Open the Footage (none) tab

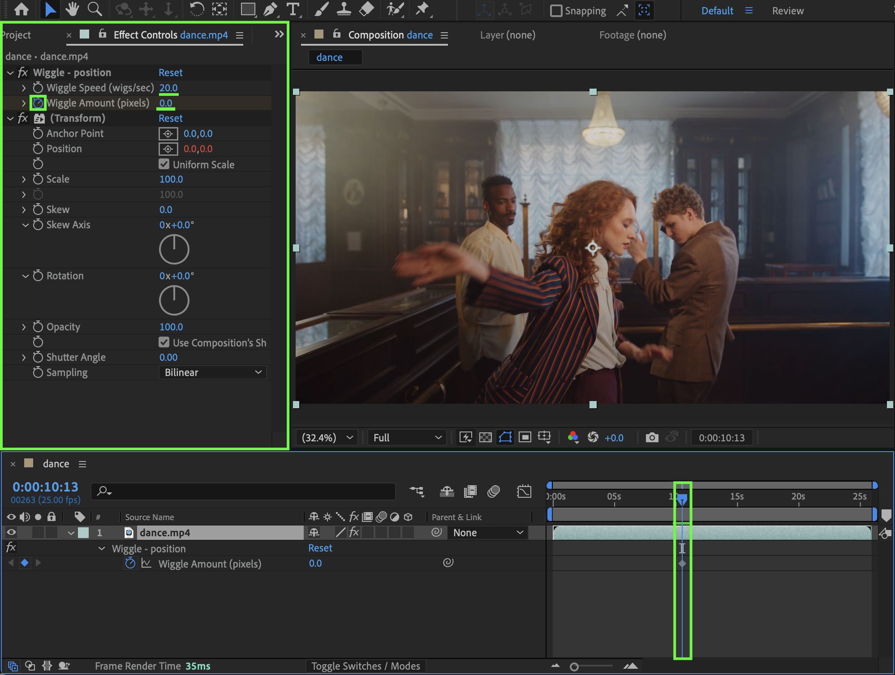tap(633, 35)
